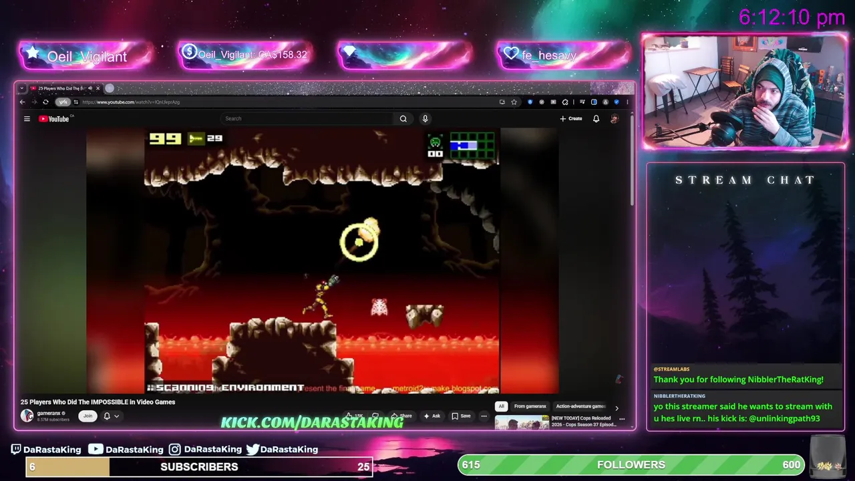The image size is (855, 481).
Task: Open the Cops Reloaded video thumbnail
Action: point(522,423)
